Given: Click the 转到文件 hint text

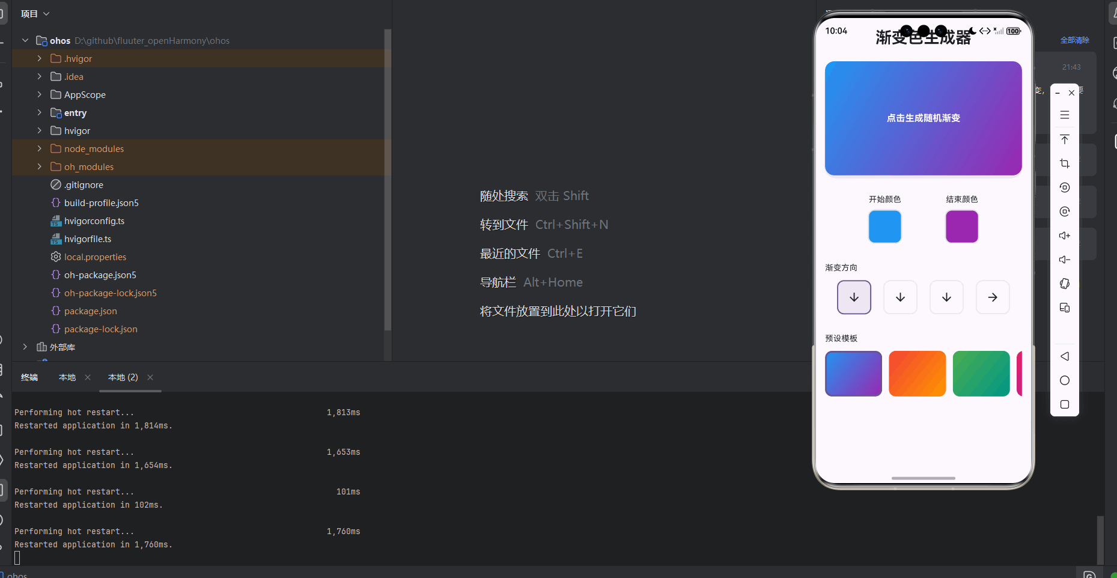Looking at the screenshot, I should click(504, 225).
